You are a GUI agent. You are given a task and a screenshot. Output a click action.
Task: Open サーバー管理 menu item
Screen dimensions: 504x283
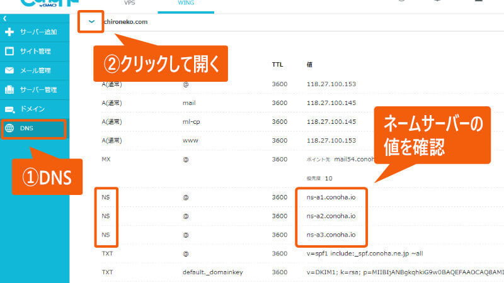coord(35,90)
